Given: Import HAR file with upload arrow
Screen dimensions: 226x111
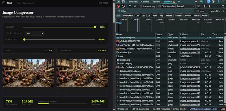Looking at the screenshot, I should (204, 6).
